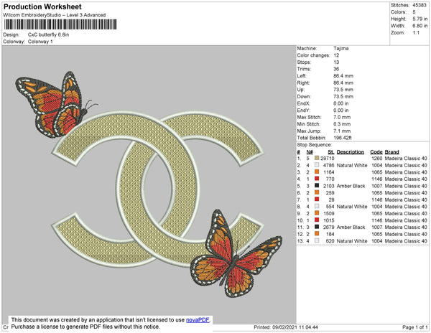Pick the red swatch in stop row 7
Image resolution: width=431 pixels, height=333 pixels.
[317, 200]
